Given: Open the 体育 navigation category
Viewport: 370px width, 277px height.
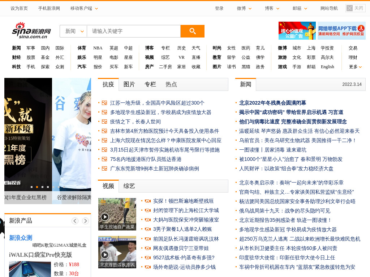Looking at the screenshot, I should (x=82, y=48).
